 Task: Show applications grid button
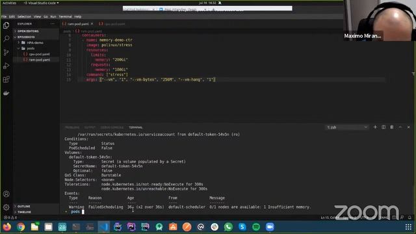[x=408, y=227]
